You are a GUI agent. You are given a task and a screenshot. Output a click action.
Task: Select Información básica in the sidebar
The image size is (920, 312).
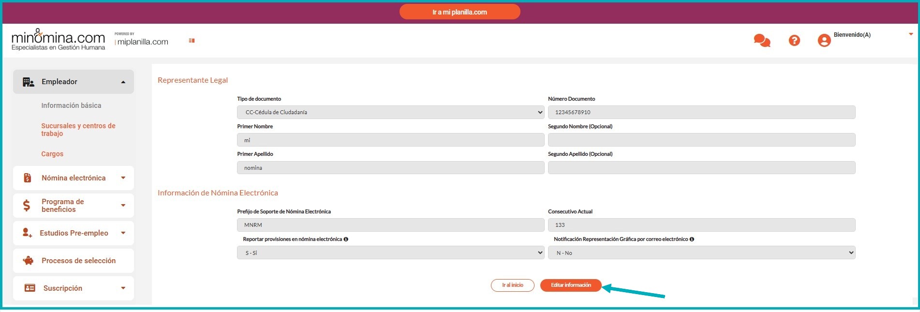click(71, 105)
